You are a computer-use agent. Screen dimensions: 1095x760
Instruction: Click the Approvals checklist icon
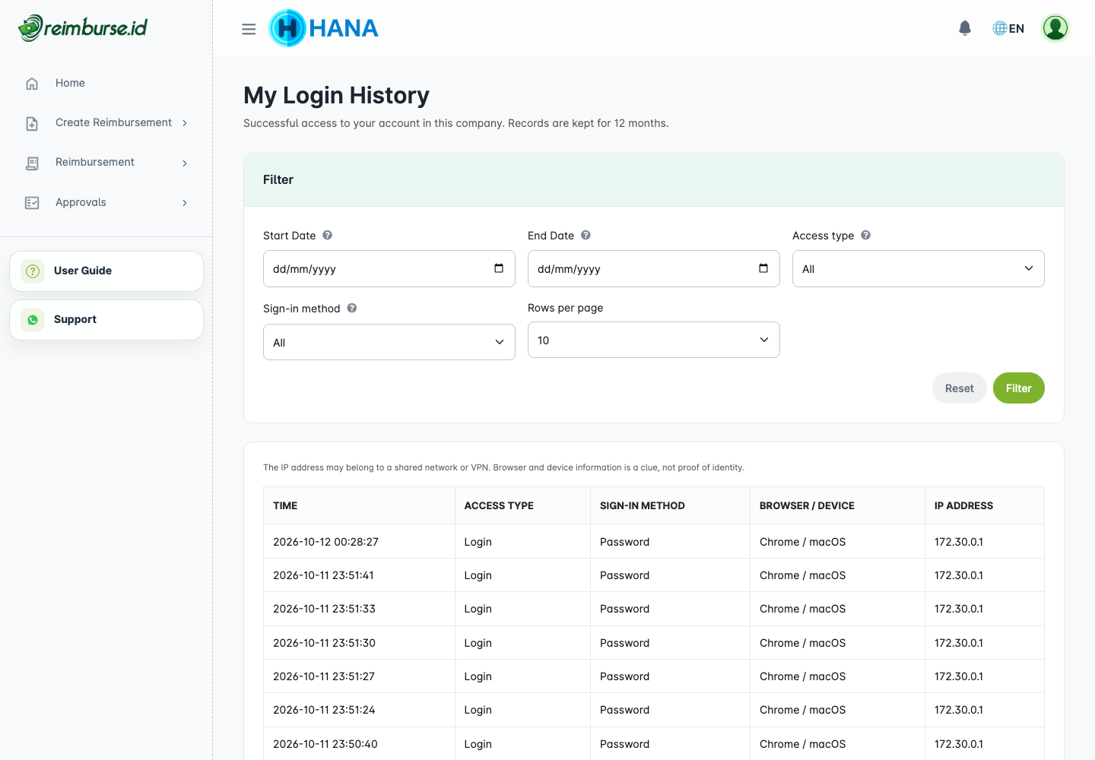point(32,203)
